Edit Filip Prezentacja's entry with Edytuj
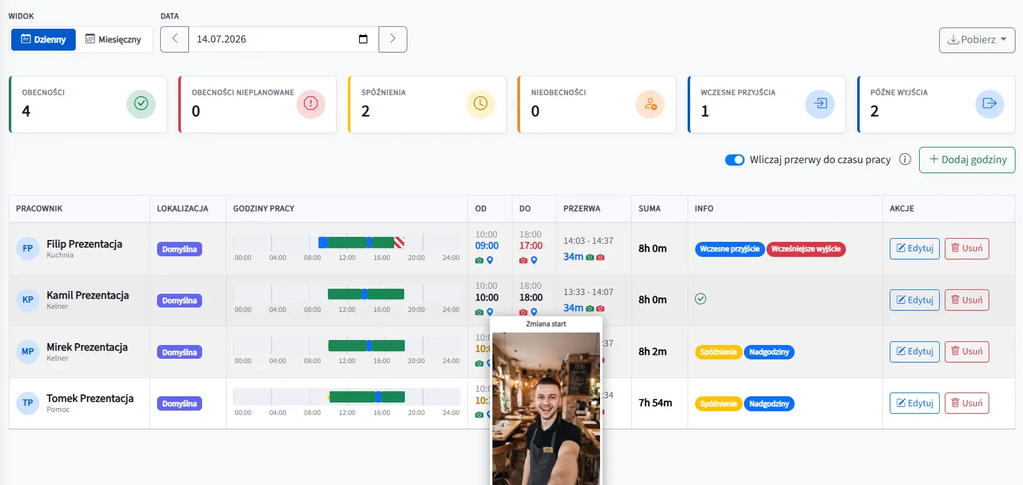The image size is (1023, 485). 915,249
